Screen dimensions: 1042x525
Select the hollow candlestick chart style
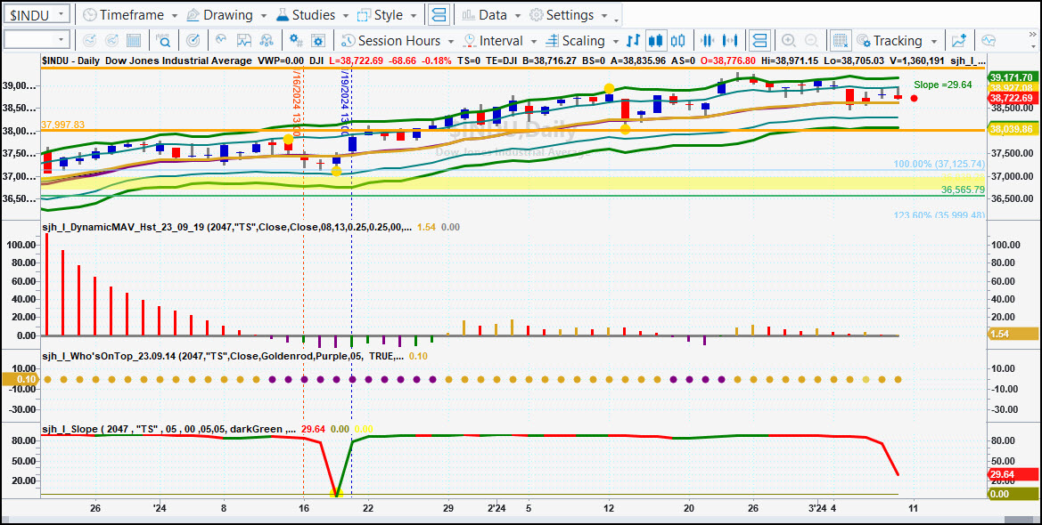point(677,40)
